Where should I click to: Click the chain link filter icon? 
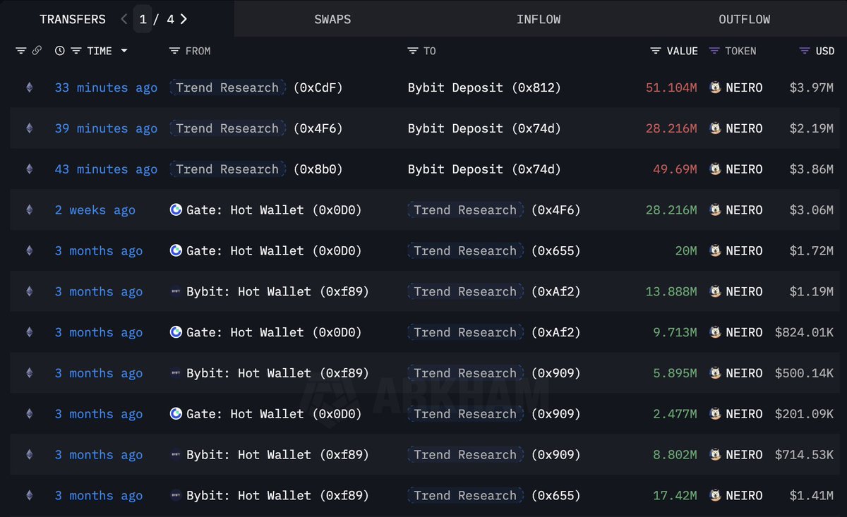click(37, 51)
